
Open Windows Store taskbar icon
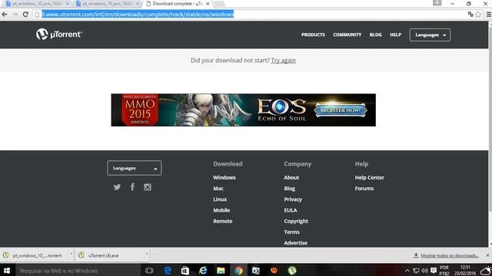click(185, 271)
